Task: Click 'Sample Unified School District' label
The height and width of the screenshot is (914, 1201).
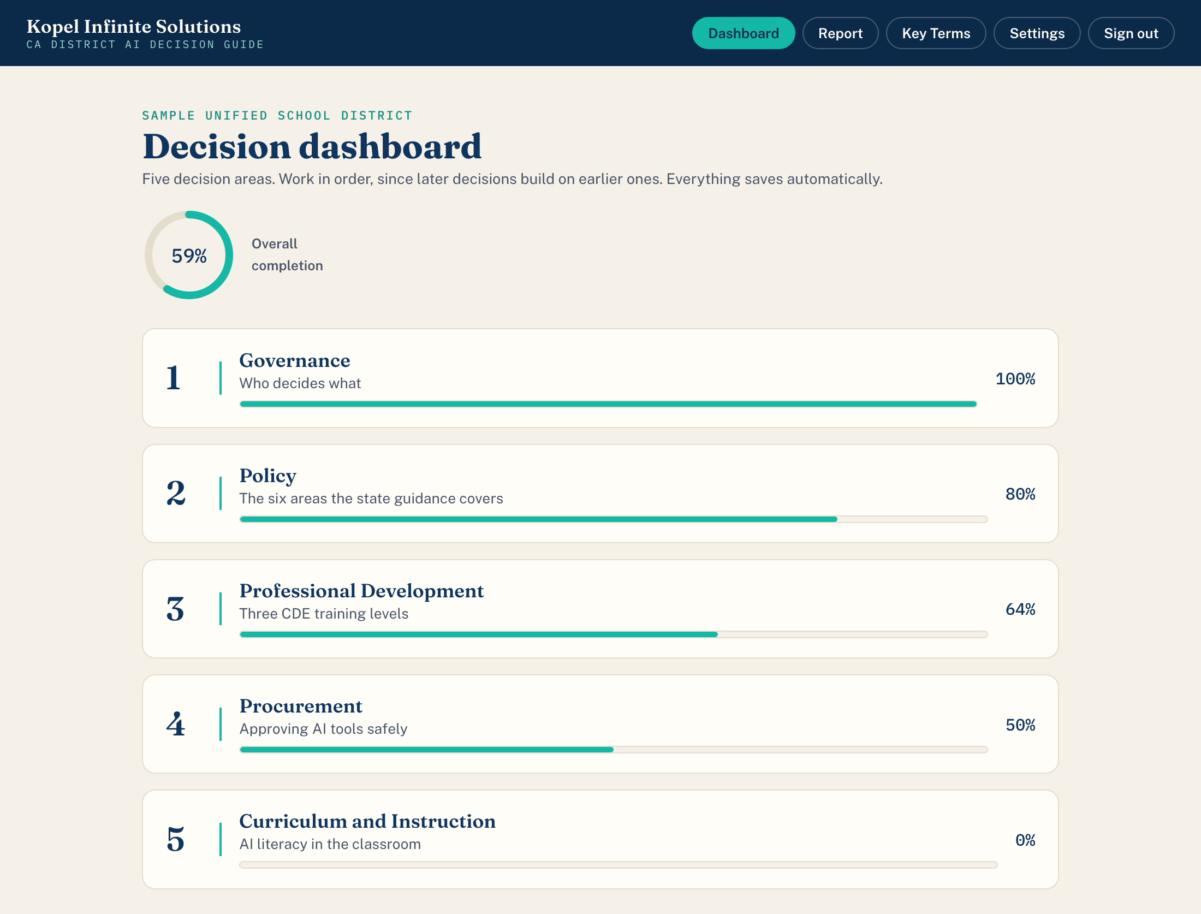Action: [277, 116]
